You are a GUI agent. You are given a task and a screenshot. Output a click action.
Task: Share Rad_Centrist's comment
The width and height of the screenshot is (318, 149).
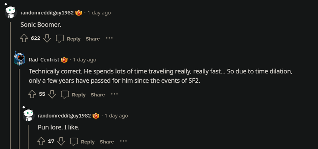point(98,95)
